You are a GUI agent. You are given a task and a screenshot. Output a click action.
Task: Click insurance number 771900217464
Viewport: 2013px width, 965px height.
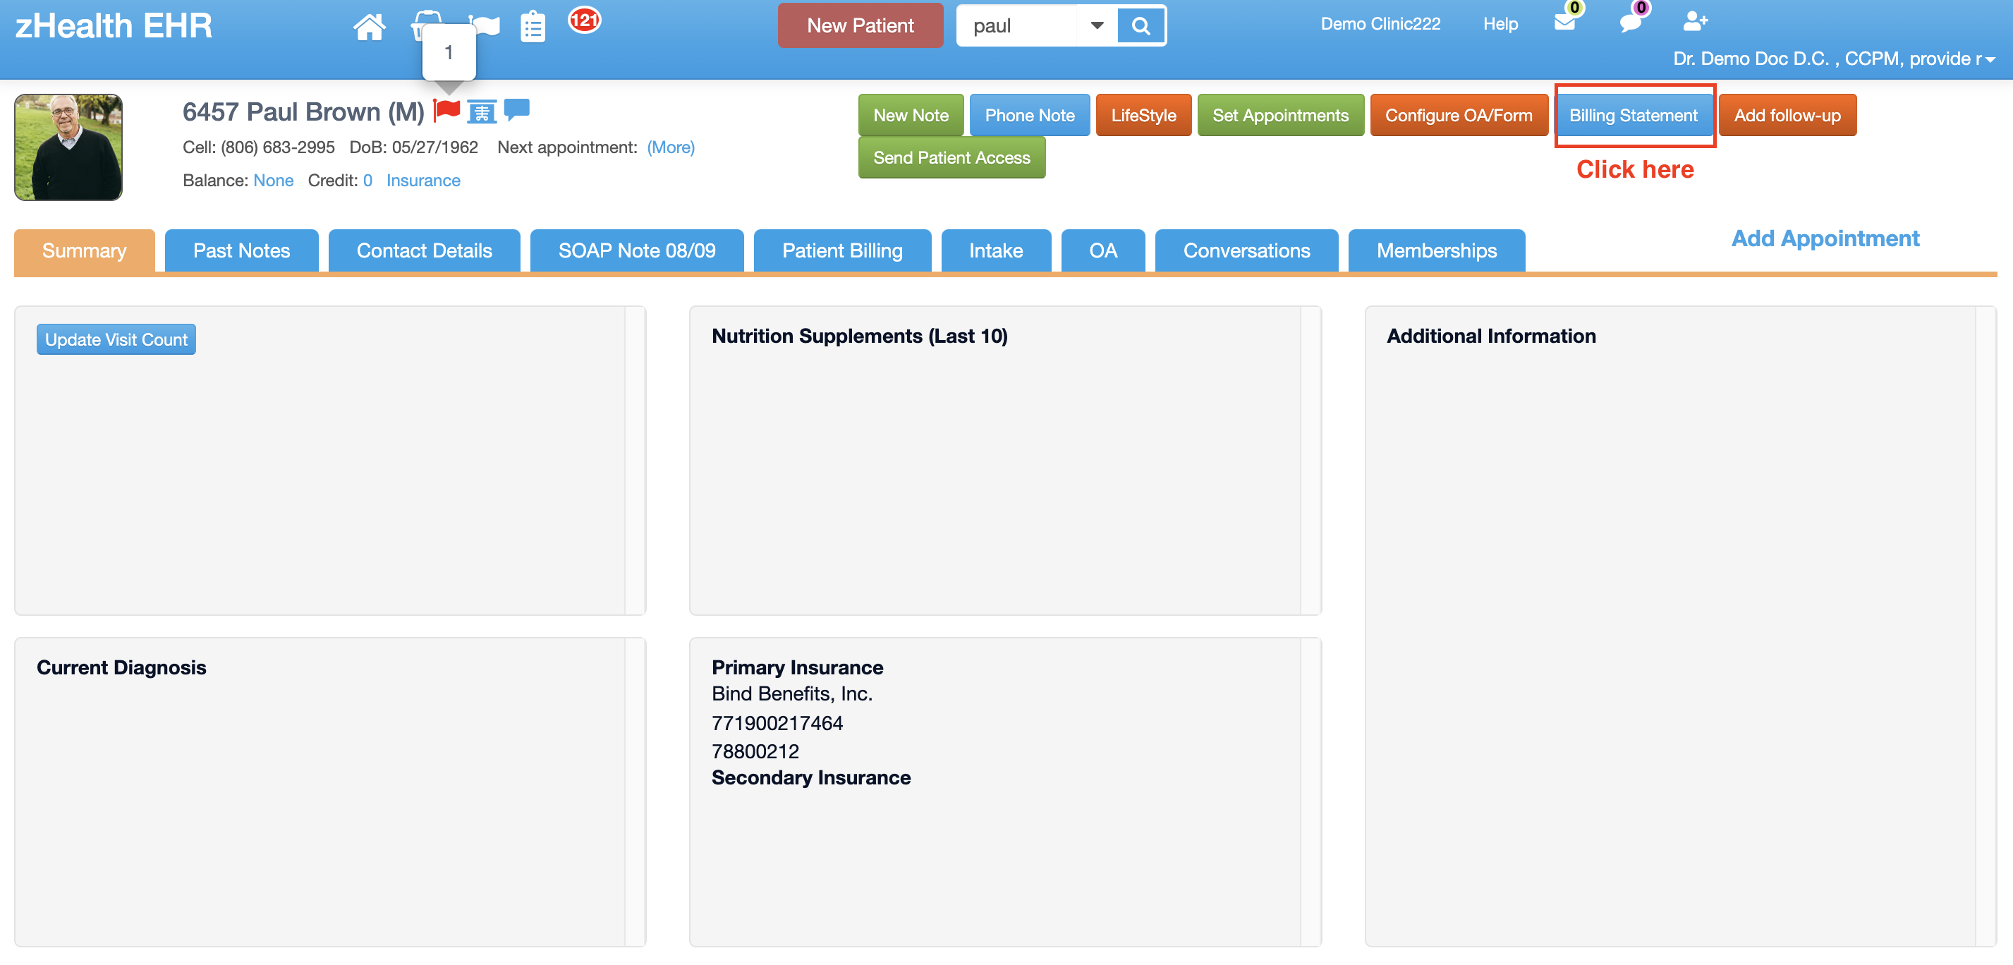pos(777,723)
